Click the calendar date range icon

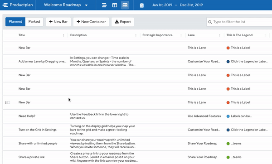[142, 5]
